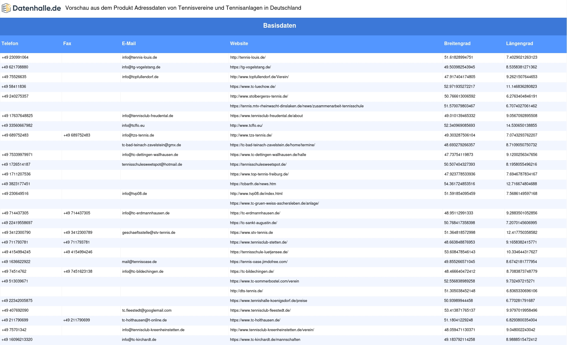Viewport: 567px width, 345px height.
Task: Click email info@tennisclub-freudental.de
Action: point(148,116)
